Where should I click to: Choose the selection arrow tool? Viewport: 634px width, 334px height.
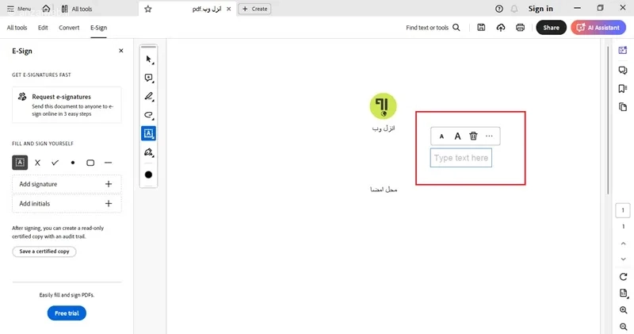pos(149,60)
